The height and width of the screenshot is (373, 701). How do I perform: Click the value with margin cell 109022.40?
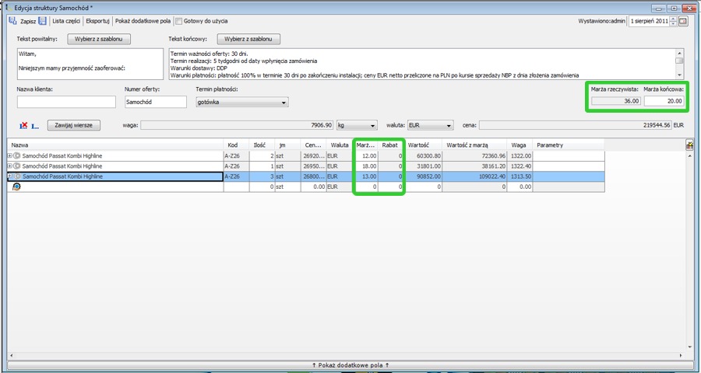474,176
